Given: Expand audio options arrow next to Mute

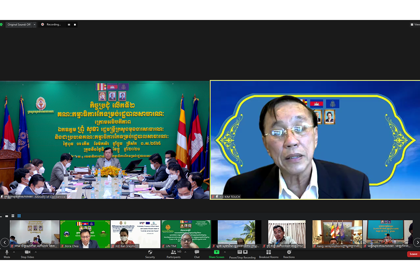Looking at the screenshot, I should 14,252.
